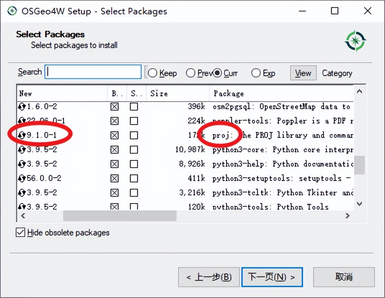
Task: Click the New column header
Action: point(62,93)
